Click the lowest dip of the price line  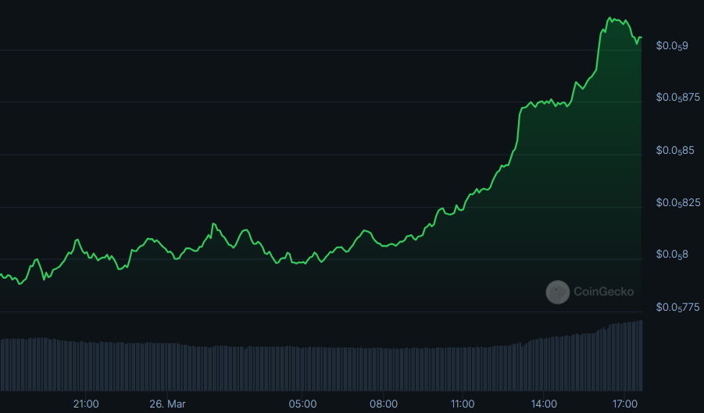[20, 283]
